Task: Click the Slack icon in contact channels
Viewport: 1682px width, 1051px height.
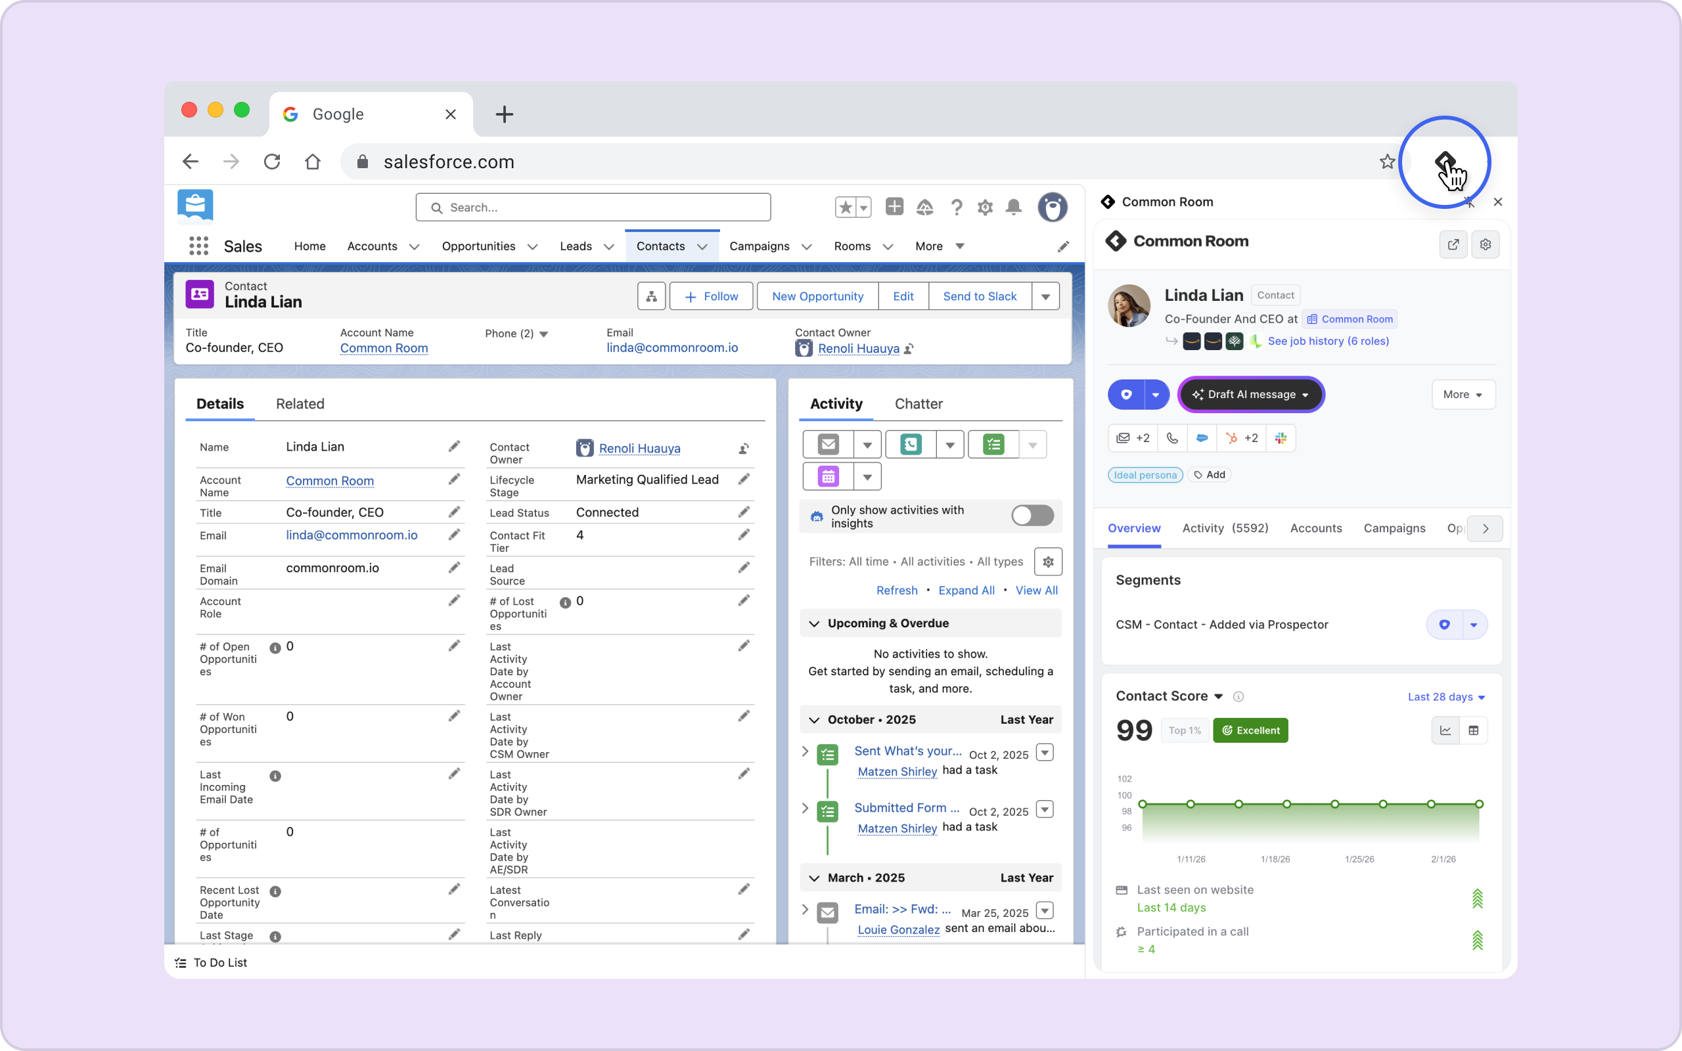Action: (1281, 438)
